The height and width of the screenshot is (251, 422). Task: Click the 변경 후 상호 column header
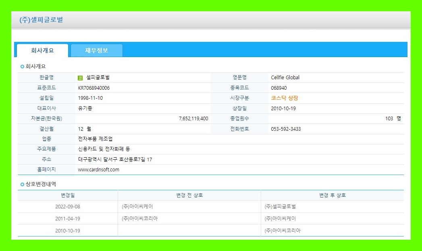pyautogui.click(x=333, y=195)
